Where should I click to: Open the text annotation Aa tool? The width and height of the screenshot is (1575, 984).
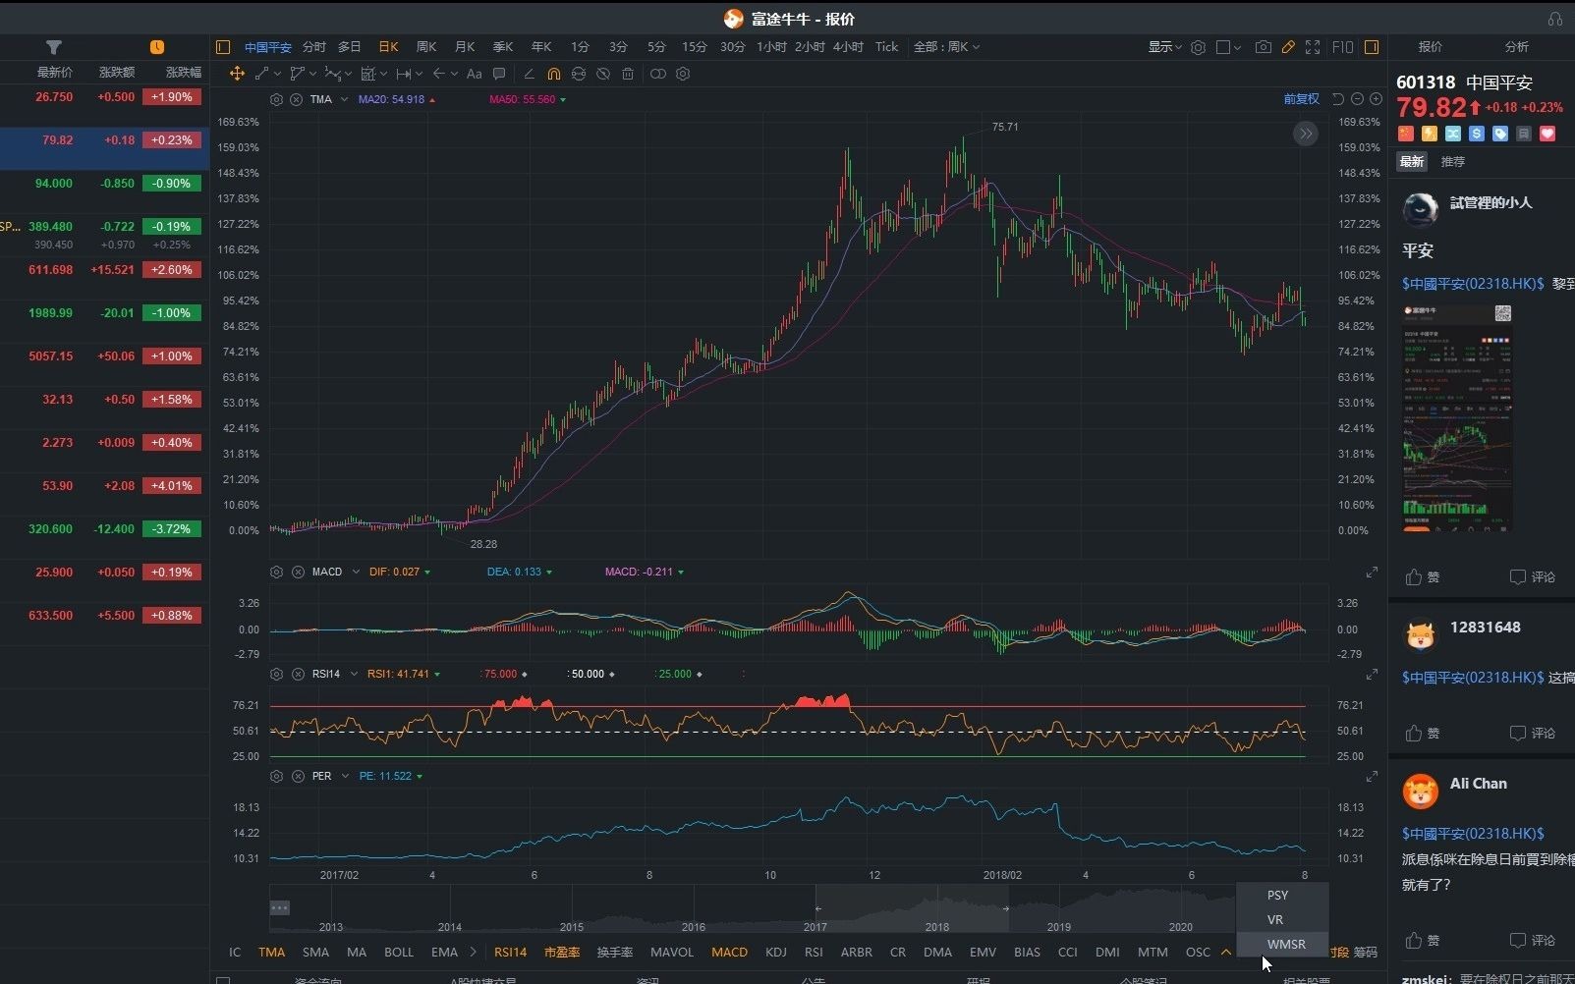[x=475, y=74]
